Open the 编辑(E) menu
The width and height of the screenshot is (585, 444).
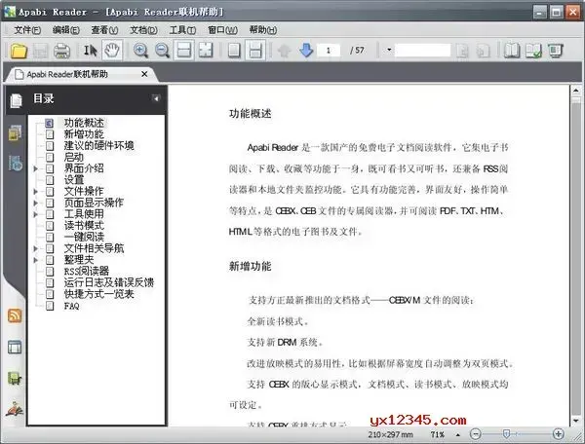pyautogui.click(x=66, y=30)
